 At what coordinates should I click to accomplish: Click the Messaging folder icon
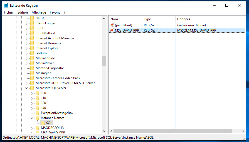pyautogui.click(x=32, y=73)
